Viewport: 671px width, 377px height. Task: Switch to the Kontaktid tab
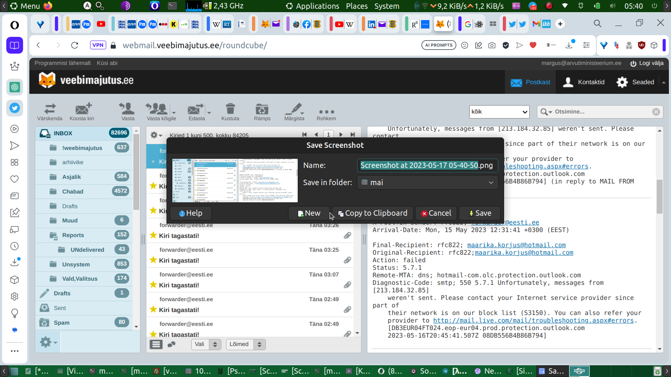click(x=585, y=82)
